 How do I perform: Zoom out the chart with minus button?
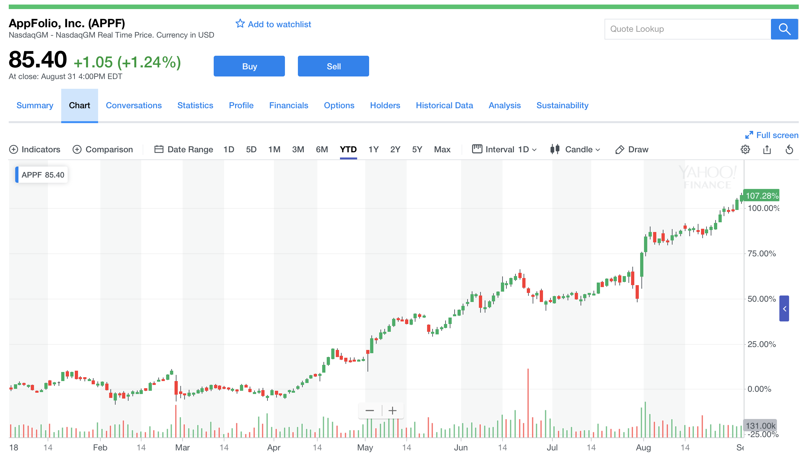[x=370, y=411]
